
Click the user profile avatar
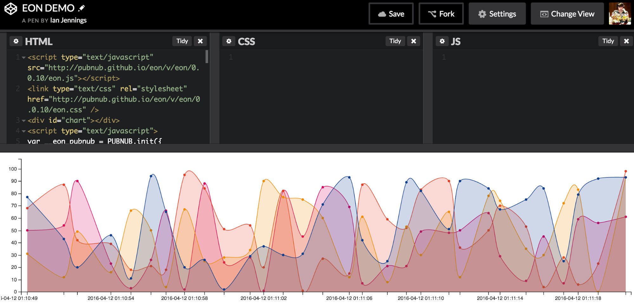pyautogui.click(x=619, y=14)
